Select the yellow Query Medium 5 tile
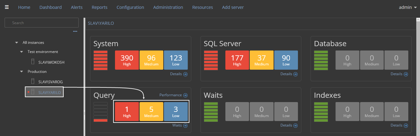This screenshot has width=420, height=136. pyautogui.click(x=151, y=111)
